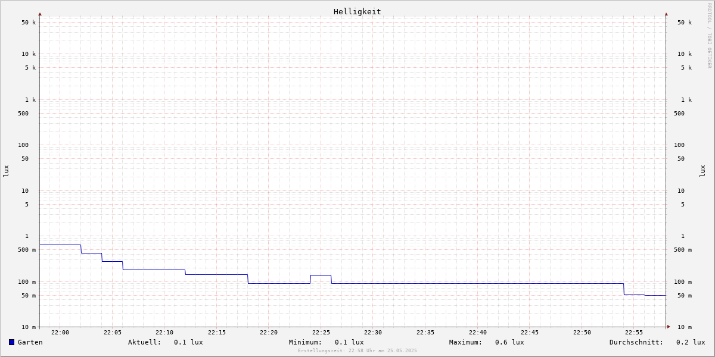This screenshot has height=357, width=715.
Task: Click the 22:15 time axis label
Action: 217,333
